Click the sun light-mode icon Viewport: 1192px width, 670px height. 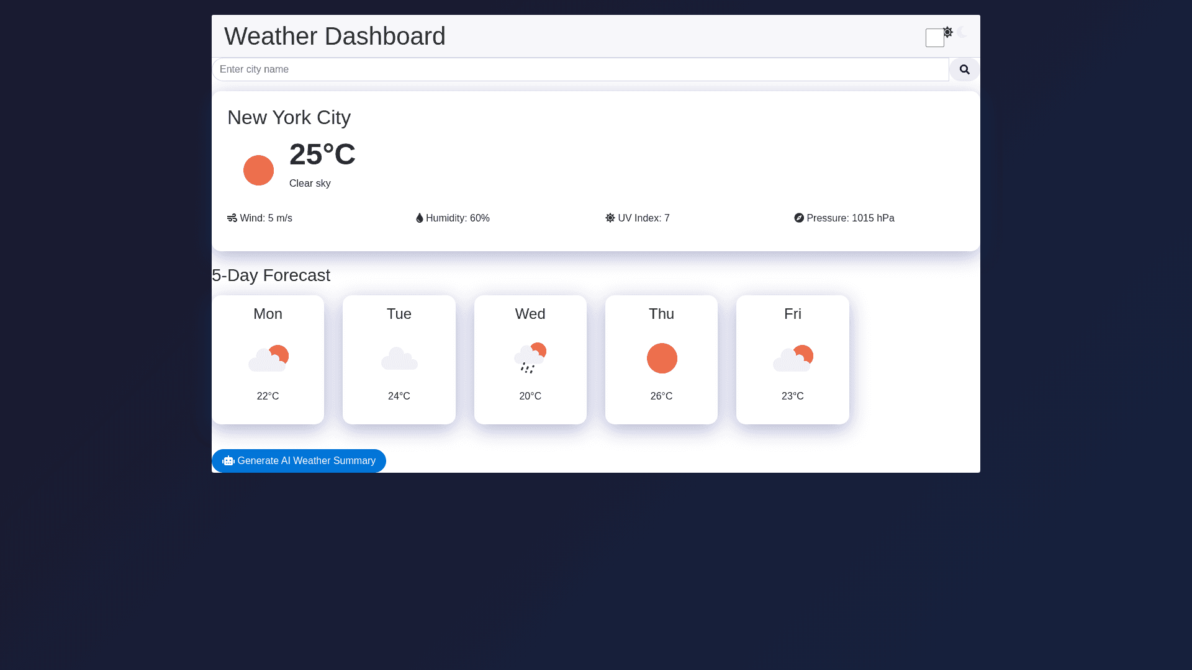(948, 32)
